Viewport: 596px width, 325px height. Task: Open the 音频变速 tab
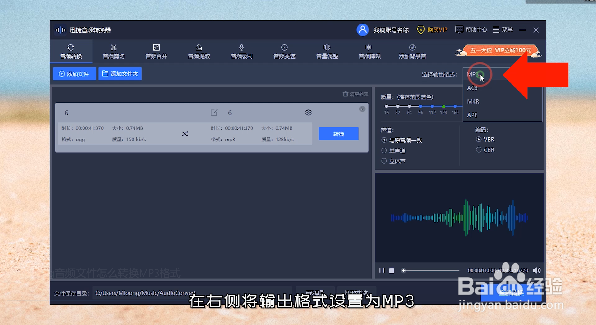284,51
